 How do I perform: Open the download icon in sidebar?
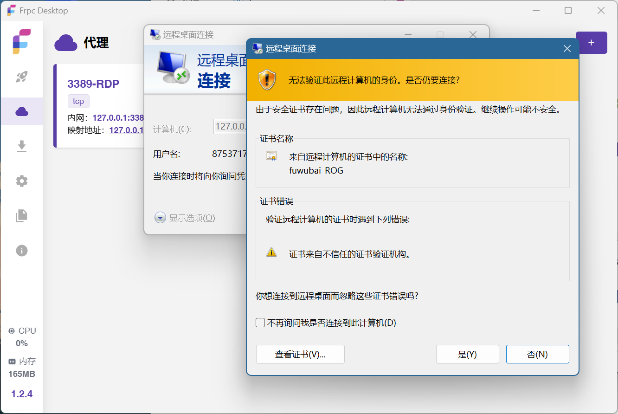(22, 146)
